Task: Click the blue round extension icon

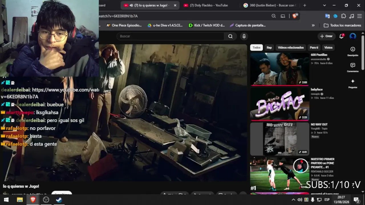Action: [x=335, y=16]
